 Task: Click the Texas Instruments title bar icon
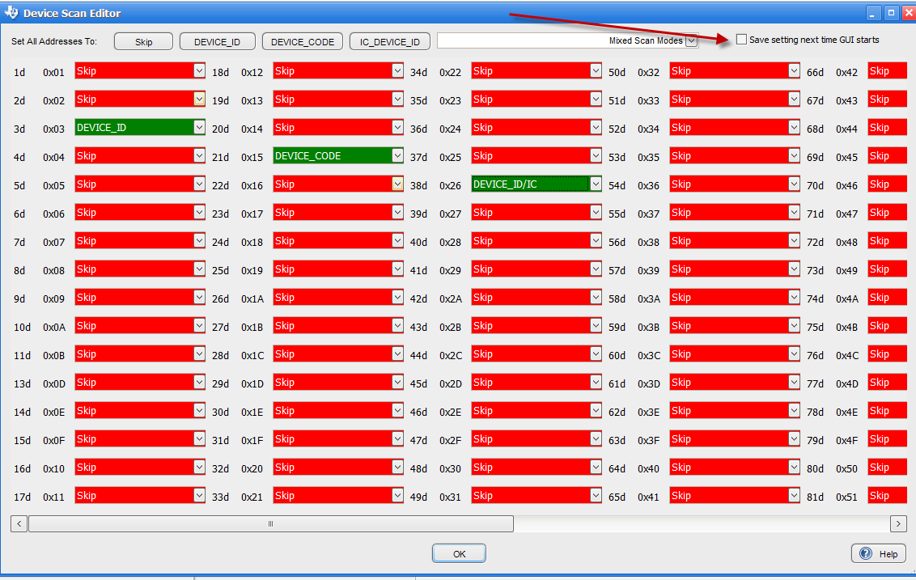[11, 12]
